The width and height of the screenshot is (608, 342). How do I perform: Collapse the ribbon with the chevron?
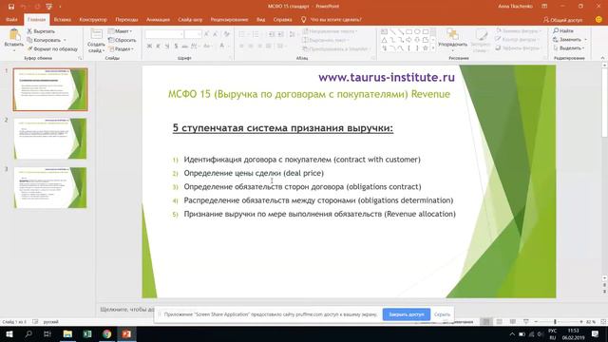coord(602,58)
